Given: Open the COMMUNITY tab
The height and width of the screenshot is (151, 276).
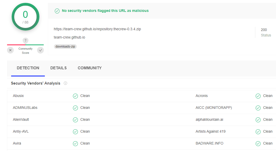Looking at the screenshot, I should click(x=90, y=68).
